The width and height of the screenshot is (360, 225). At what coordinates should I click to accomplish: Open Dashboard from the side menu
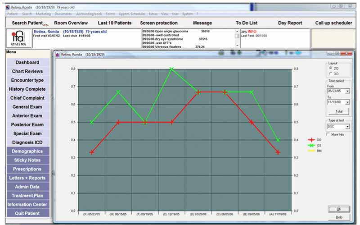pos(27,62)
